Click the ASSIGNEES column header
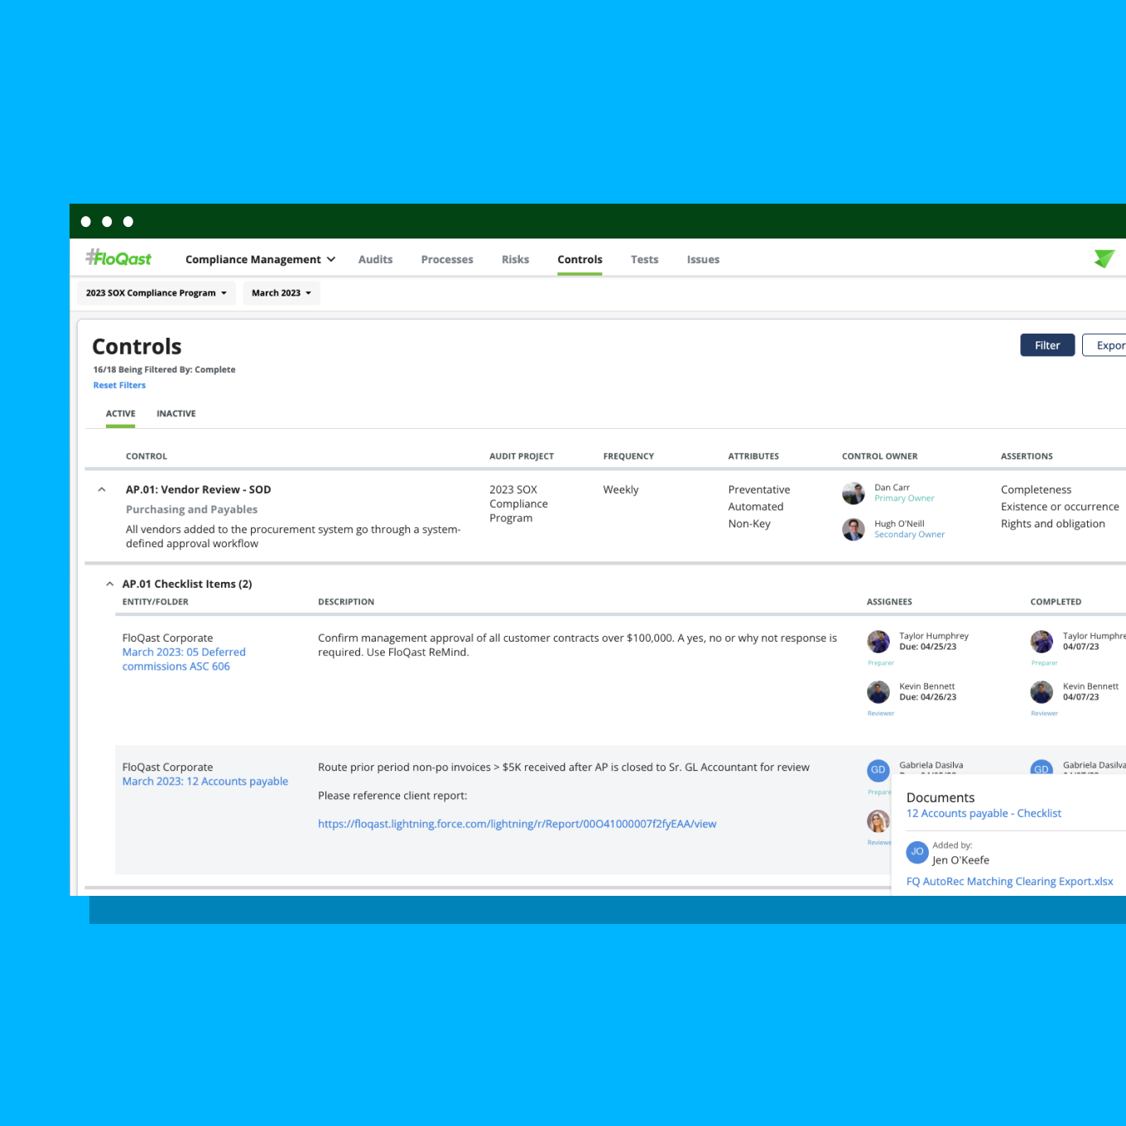 (889, 602)
